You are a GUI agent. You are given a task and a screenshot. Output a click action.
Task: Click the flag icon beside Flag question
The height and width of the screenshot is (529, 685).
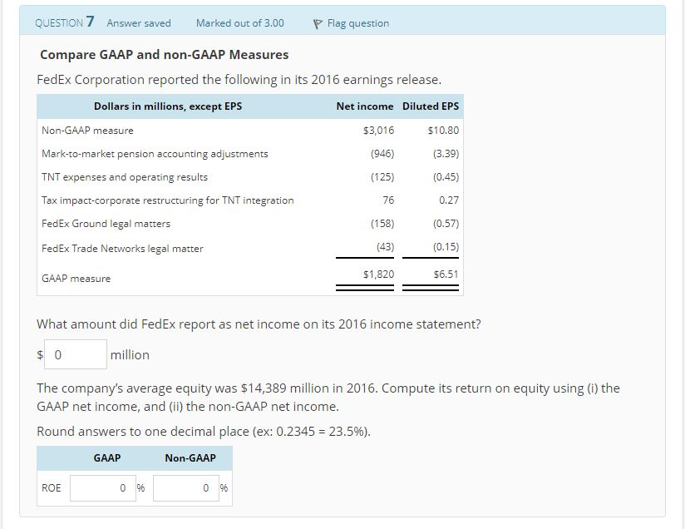pos(318,24)
